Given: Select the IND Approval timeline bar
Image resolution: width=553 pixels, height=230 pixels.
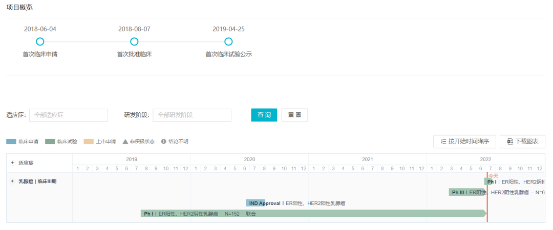Looking at the screenshot, I should click(x=255, y=203).
